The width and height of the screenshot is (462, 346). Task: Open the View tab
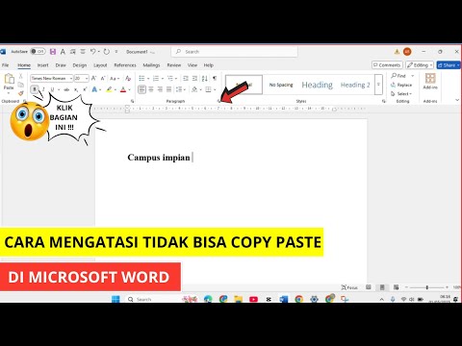pos(192,65)
